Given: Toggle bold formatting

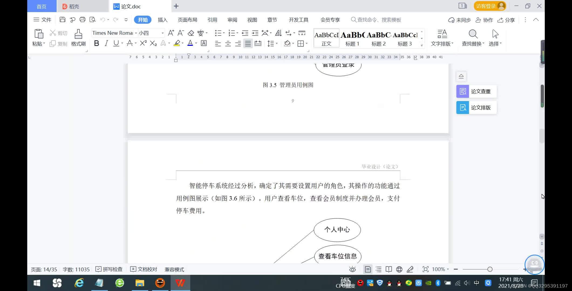Looking at the screenshot, I should (x=96, y=43).
